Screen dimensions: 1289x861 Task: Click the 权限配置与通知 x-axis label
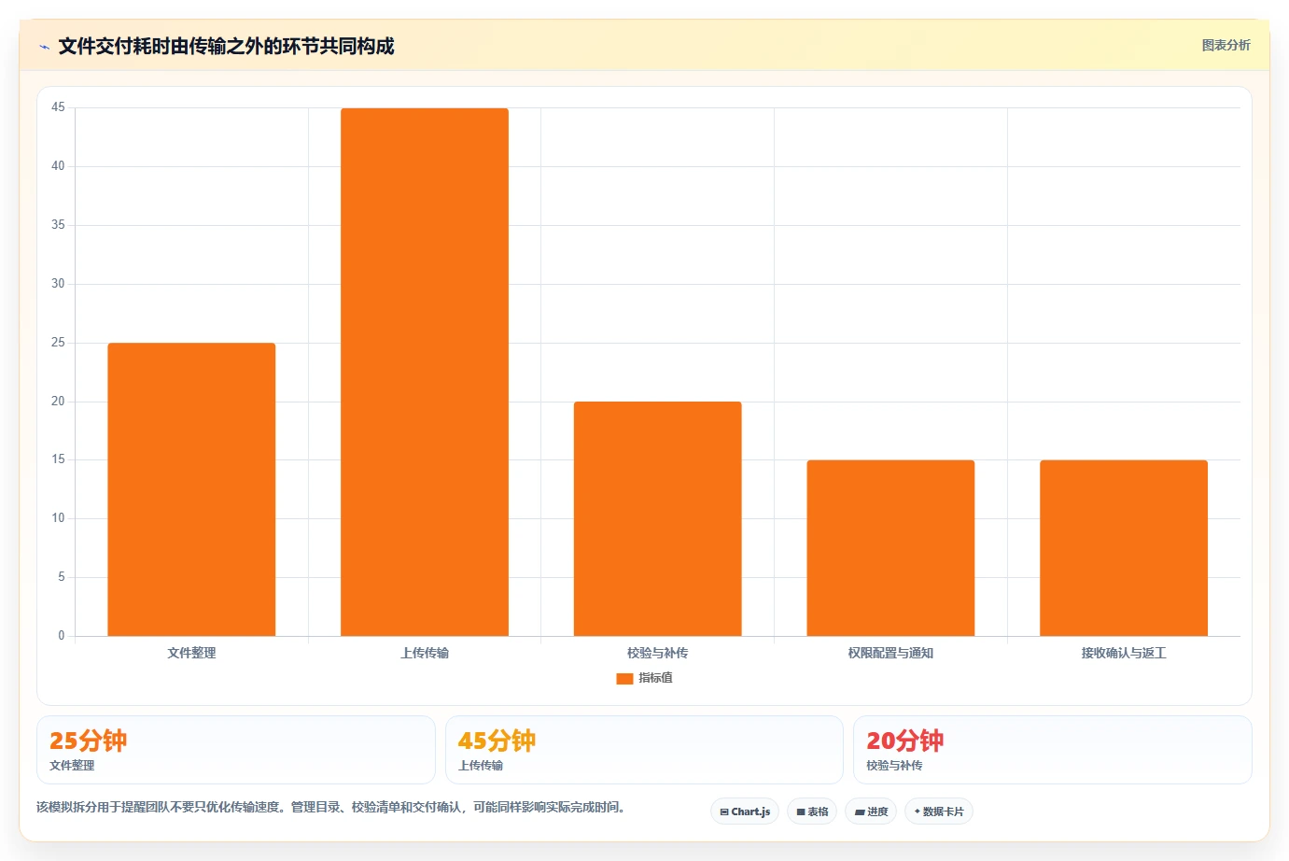[x=890, y=653]
